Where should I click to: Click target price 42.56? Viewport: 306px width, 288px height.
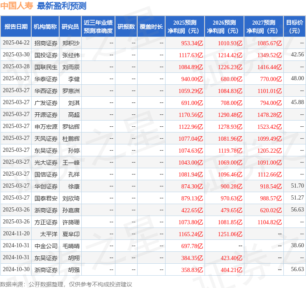(x=297, y=54)
